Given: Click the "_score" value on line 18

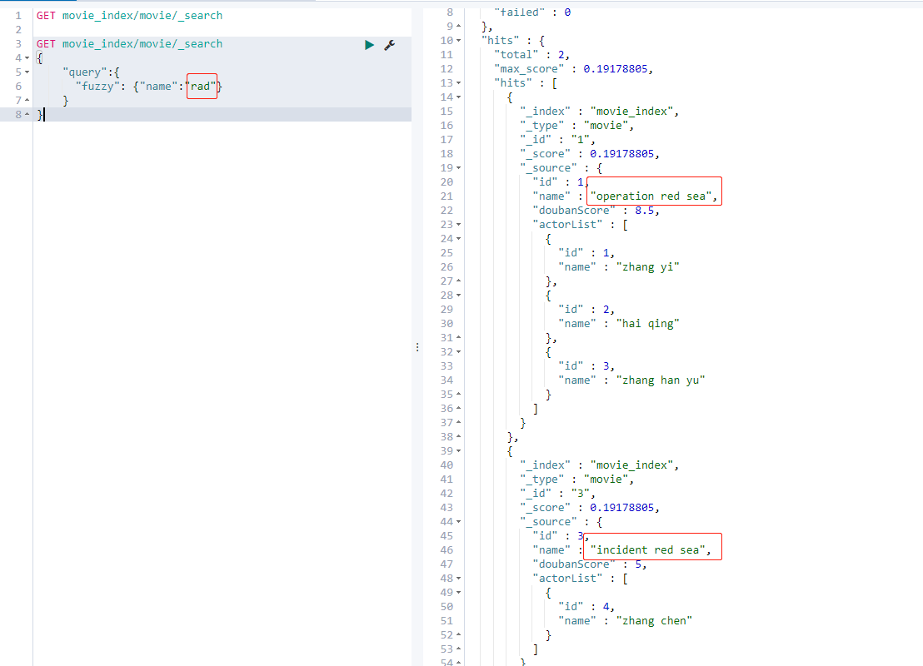Looking at the screenshot, I should pyautogui.click(x=621, y=154).
